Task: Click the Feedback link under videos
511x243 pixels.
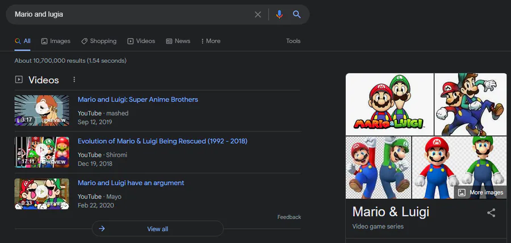Action: (289, 217)
